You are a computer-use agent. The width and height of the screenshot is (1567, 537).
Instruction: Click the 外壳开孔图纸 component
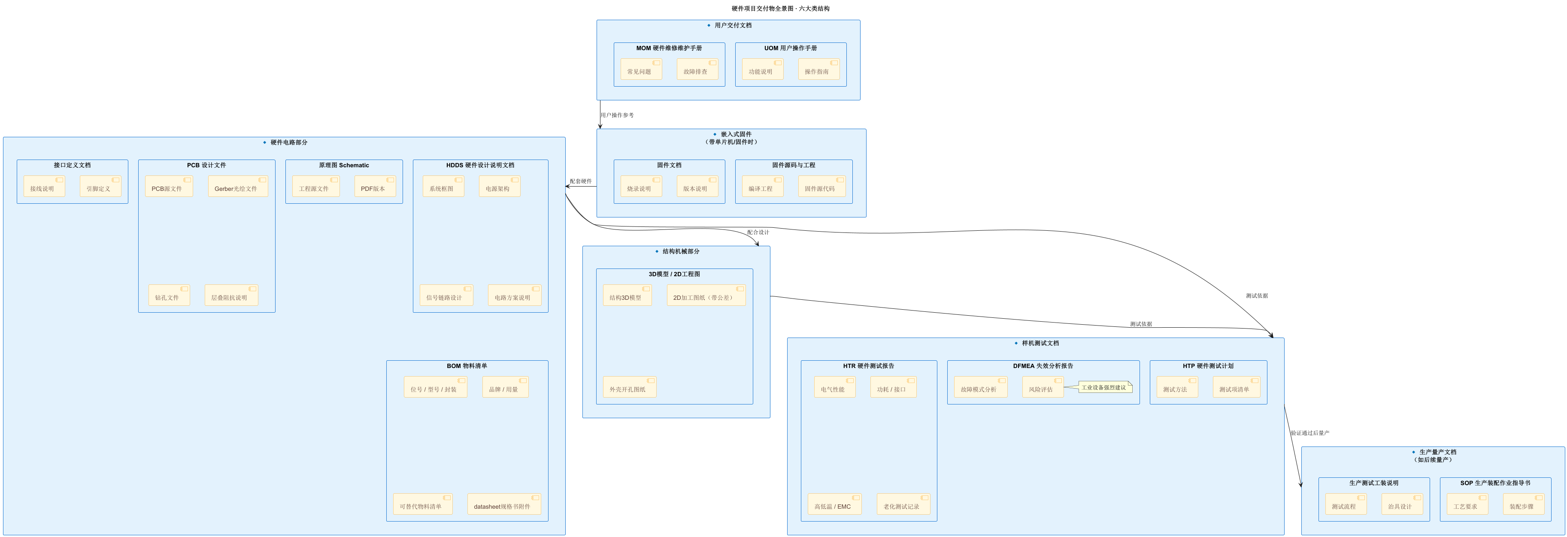pyautogui.click(x=630, y=387)
